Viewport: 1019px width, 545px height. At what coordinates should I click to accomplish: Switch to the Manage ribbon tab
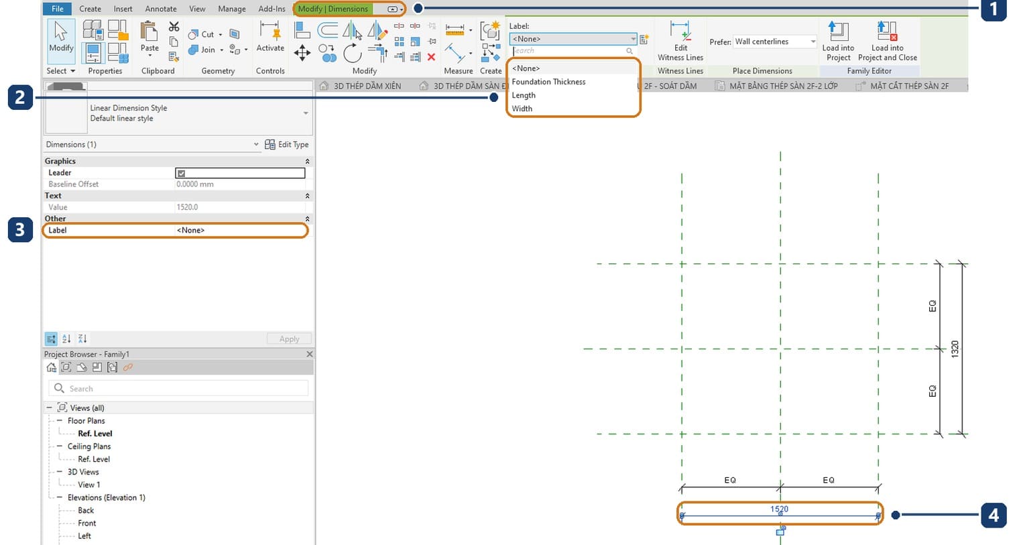(232, 9)
